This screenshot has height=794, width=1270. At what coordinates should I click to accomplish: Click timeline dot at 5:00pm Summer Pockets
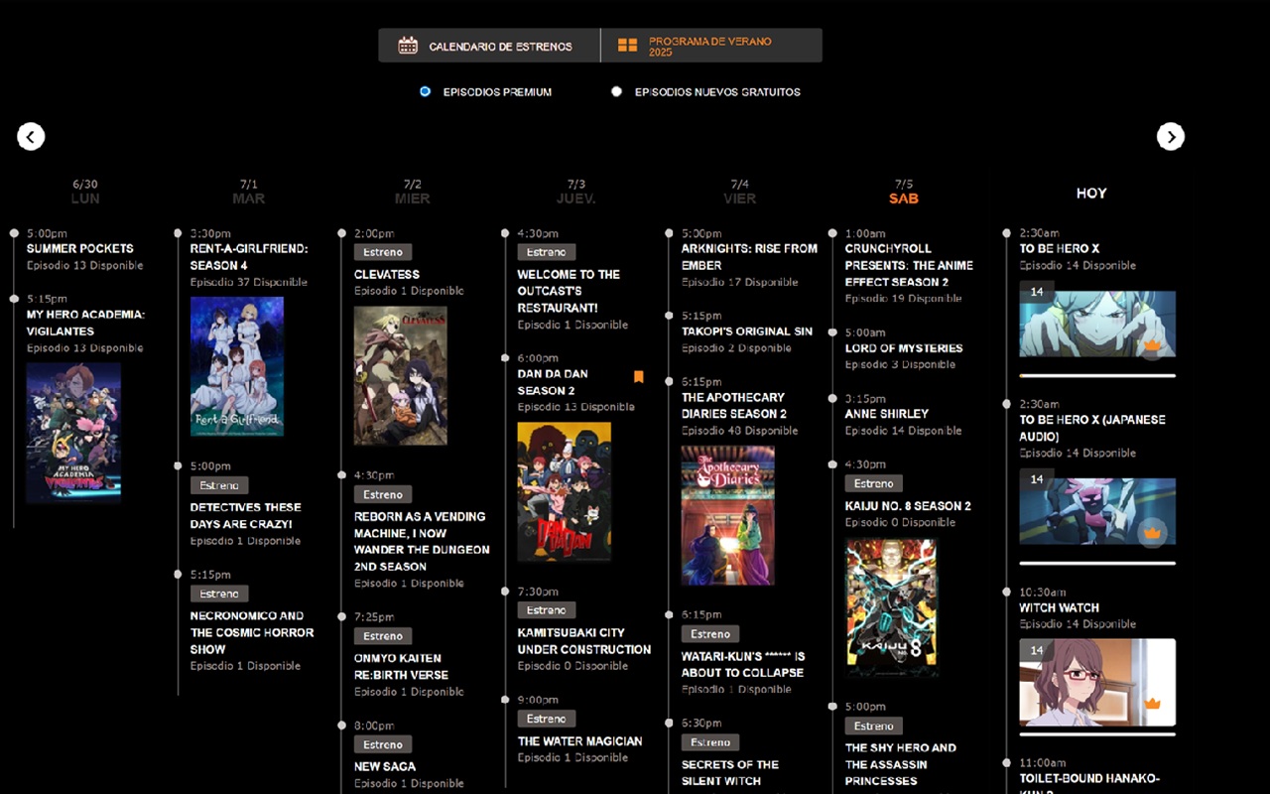[14, 233]
